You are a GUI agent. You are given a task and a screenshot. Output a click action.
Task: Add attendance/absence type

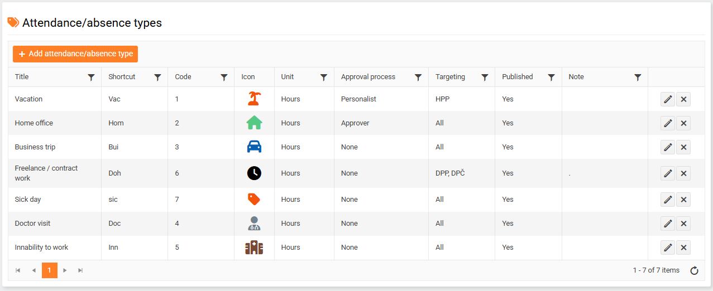pyautogui.click(x=75, y=54)
